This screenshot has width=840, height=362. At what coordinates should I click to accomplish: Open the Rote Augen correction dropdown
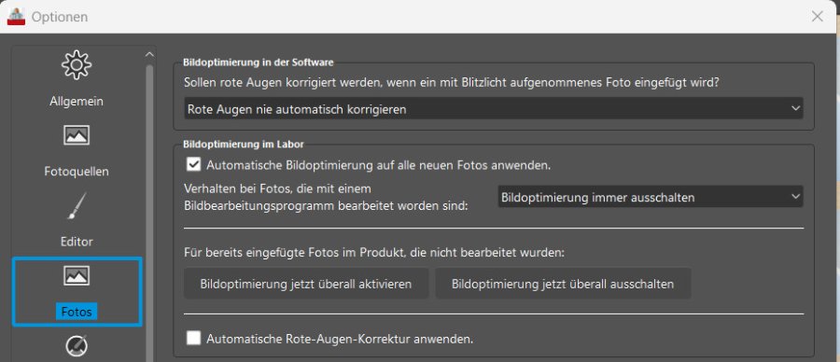click(x=494, y=109)
